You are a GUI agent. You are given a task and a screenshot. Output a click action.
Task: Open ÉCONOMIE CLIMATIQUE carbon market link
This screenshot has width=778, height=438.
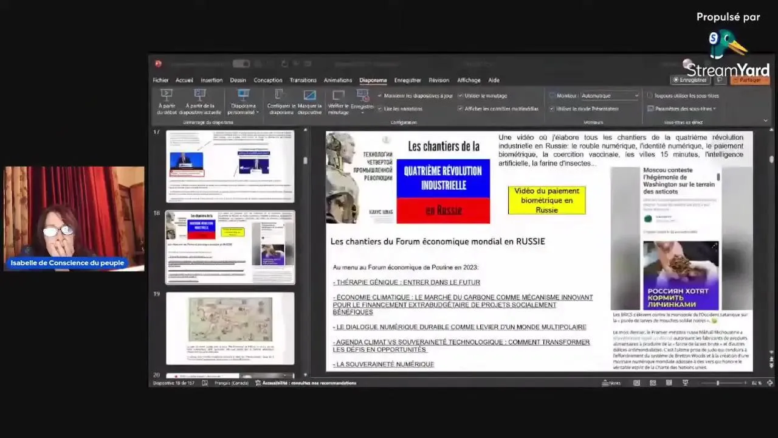pyautogui.click(x=463, y=305)
